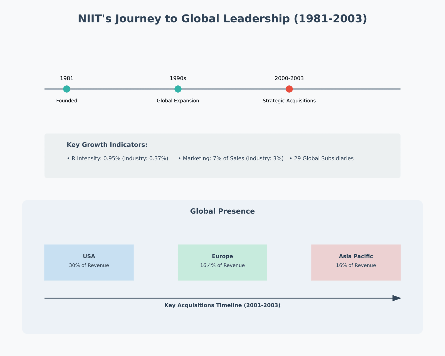Click the 'Key Growth Indicators:' heading
Screen dimensions: 445x356
click(x=107, y=145)
